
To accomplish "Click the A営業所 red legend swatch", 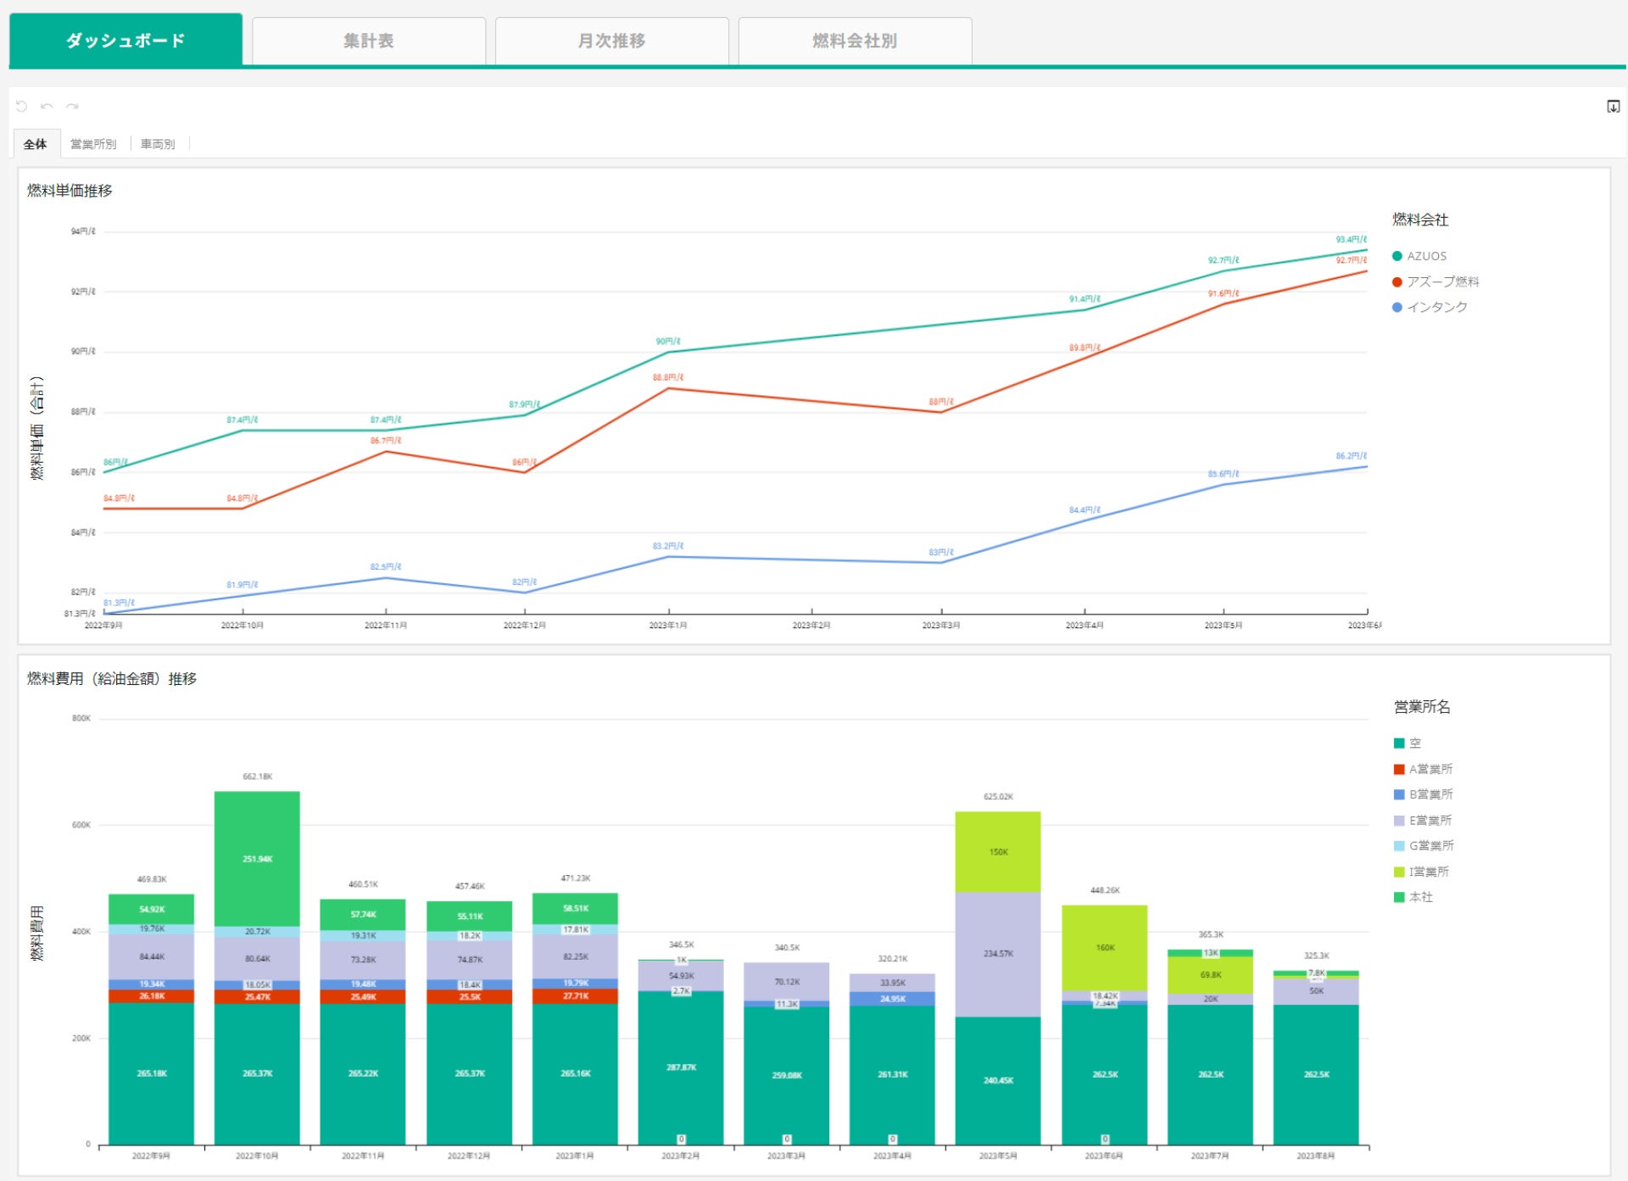I will [1399, 769].
